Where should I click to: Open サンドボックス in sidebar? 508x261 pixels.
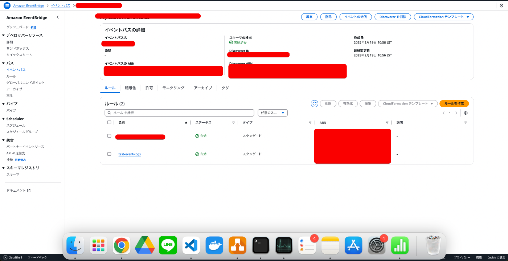pyautogui.click(x=17, y=48)
